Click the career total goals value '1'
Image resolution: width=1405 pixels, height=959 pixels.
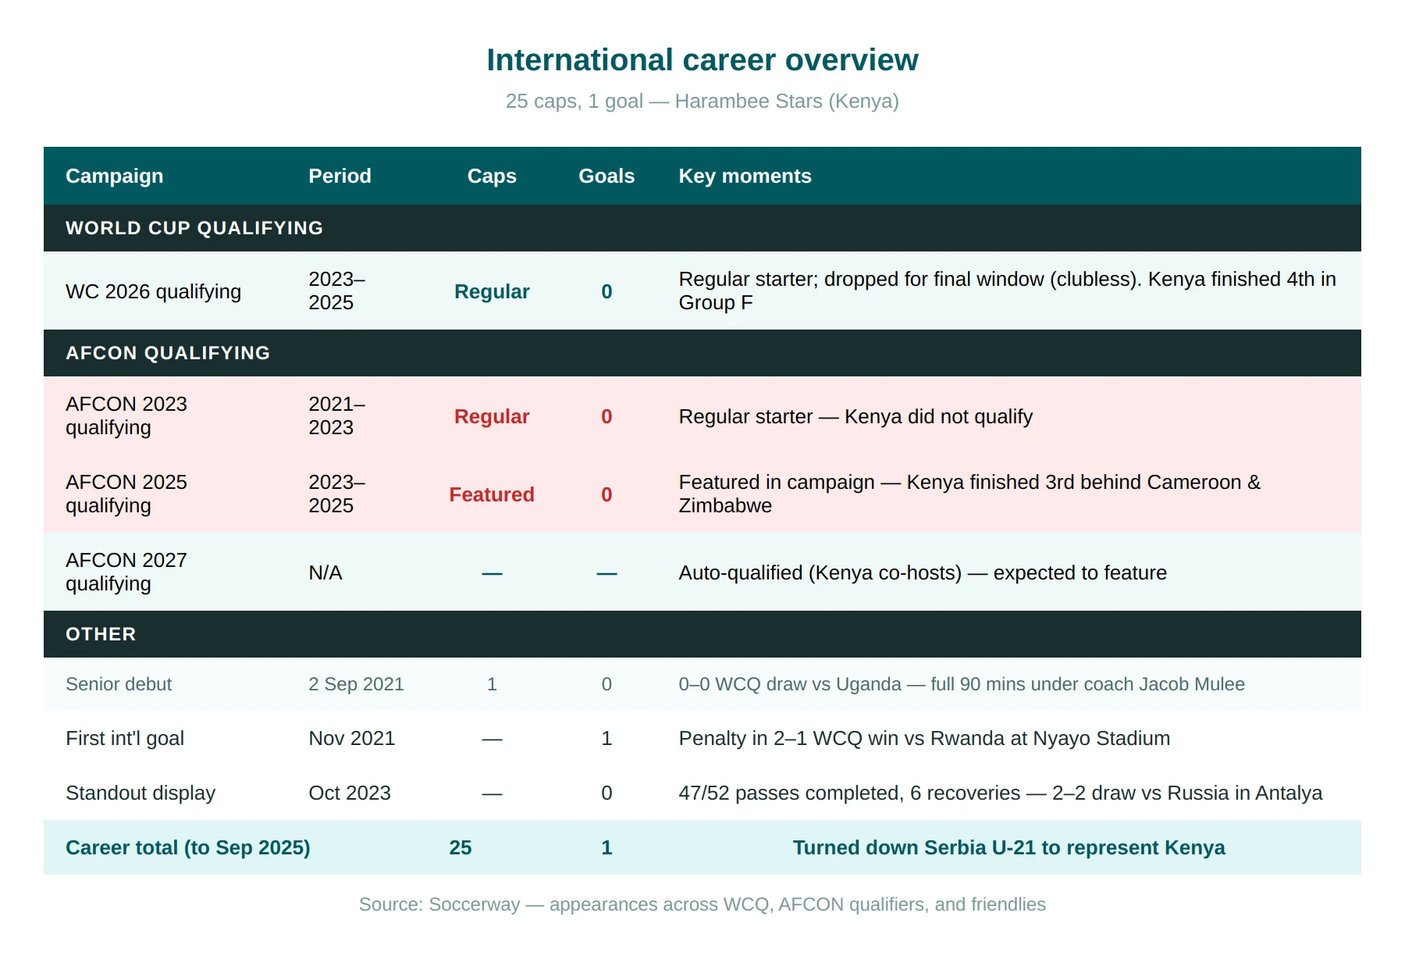[x=606, y=847]
